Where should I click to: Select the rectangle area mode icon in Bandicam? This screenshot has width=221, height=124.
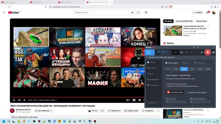[x=176, y=69]
